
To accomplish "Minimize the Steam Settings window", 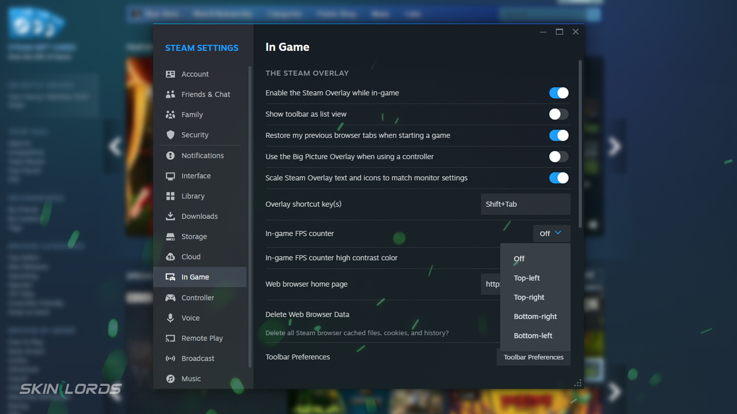I will click(543, 32).
